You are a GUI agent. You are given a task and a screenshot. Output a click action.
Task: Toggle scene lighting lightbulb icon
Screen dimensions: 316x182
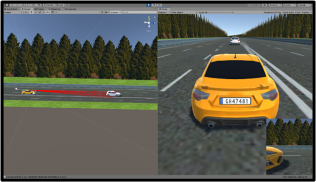31,12
